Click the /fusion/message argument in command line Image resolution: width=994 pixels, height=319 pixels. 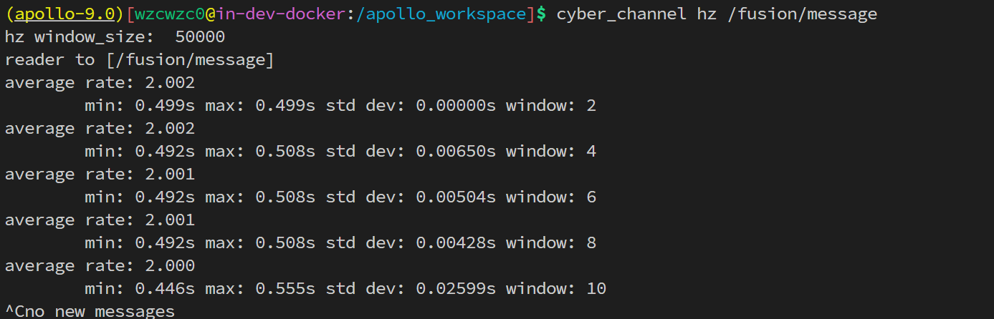[802, 14]
